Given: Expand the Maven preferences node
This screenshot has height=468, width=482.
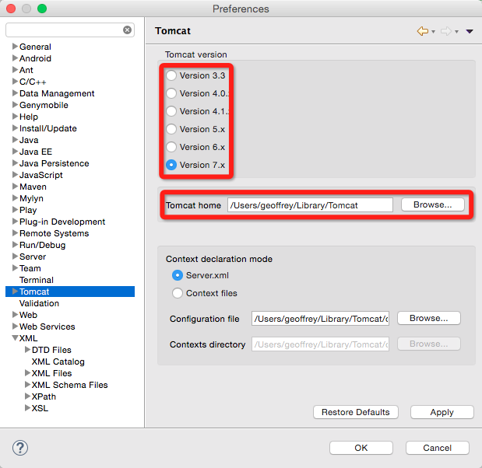Looking at the screenshot, I should click(x=15, y=187).
